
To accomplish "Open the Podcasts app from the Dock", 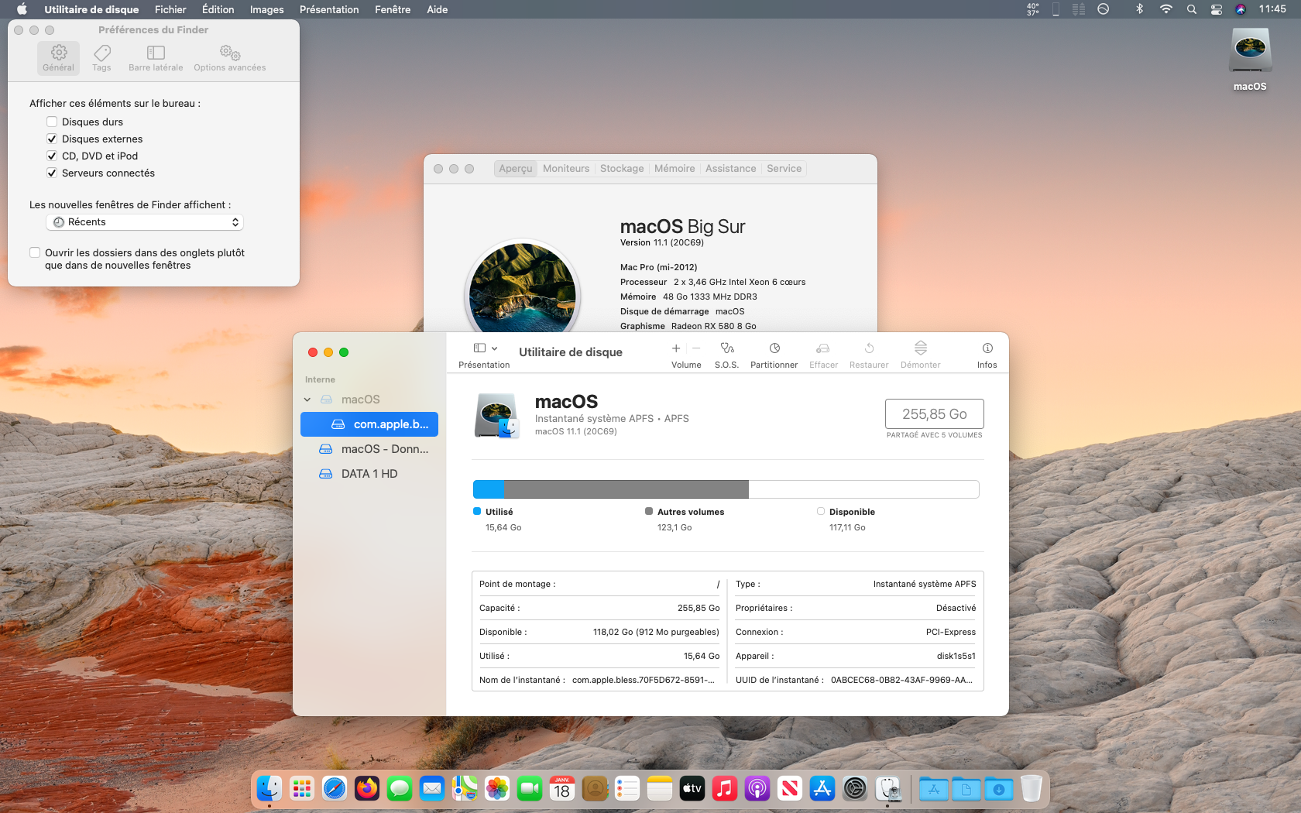I will [x=757, y=789].
